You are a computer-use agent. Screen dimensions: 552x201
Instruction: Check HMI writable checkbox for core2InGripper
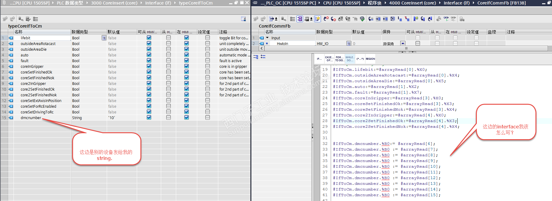(x=168, y=83)
